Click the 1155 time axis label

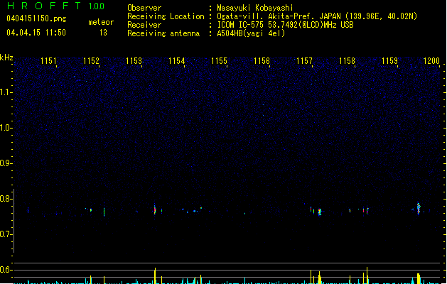219,60
